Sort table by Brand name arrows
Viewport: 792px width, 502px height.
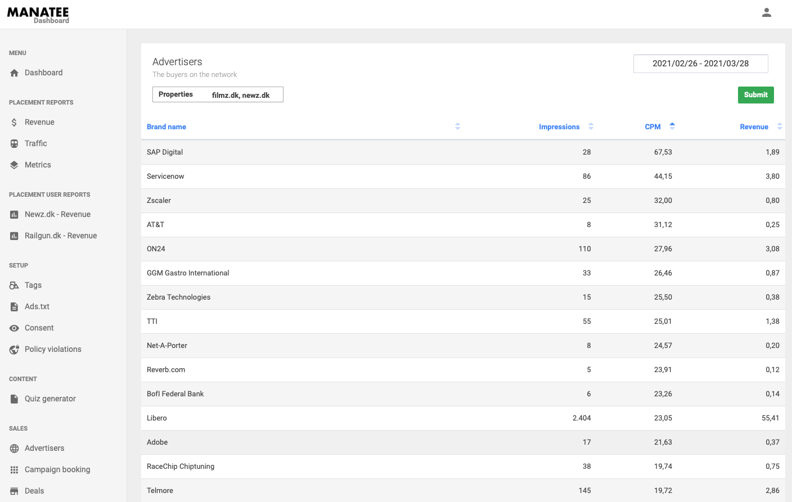(458, 126)
